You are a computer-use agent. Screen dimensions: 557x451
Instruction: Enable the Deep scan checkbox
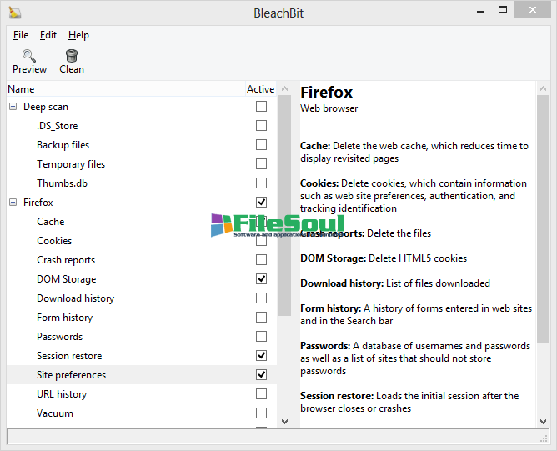[x=261, y=106]
